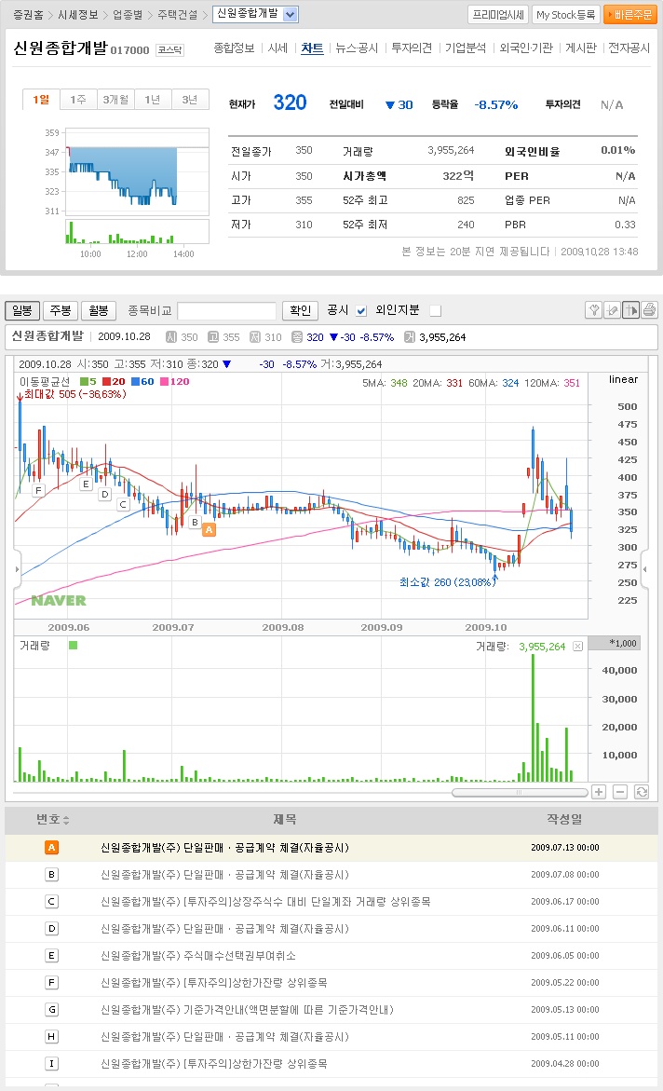
Task: Open the 기준가격안내 disclosure link
Action: coord(247,1010)
